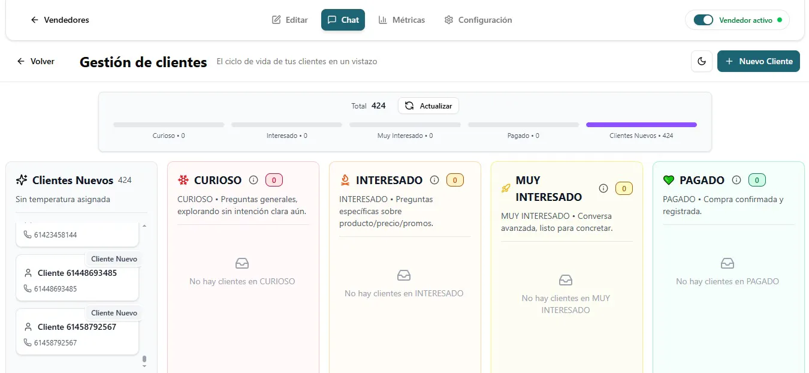The height and width of the screenshot is (373, 809).
Task: Click the MUY INTERESADO count badge showing 0
Action: [x=624, y=188]
